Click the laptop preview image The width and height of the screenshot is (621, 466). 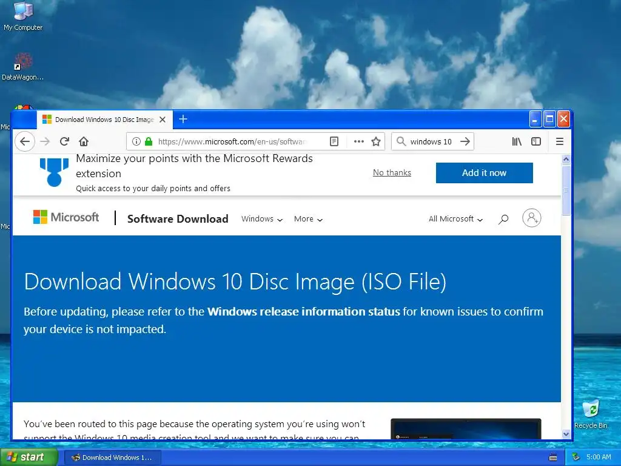point(466,429)
